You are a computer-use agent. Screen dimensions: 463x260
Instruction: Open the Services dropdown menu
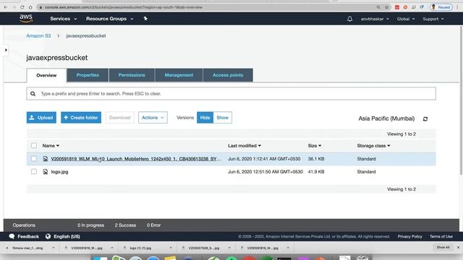tap(63, 19)
